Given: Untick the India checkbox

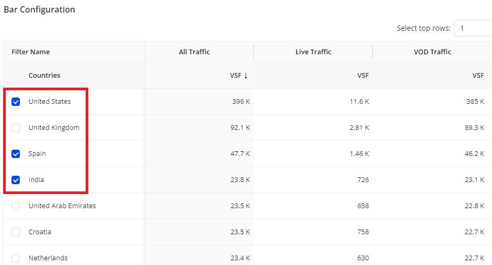Looking at the screenshot, I should pos(16,180).
